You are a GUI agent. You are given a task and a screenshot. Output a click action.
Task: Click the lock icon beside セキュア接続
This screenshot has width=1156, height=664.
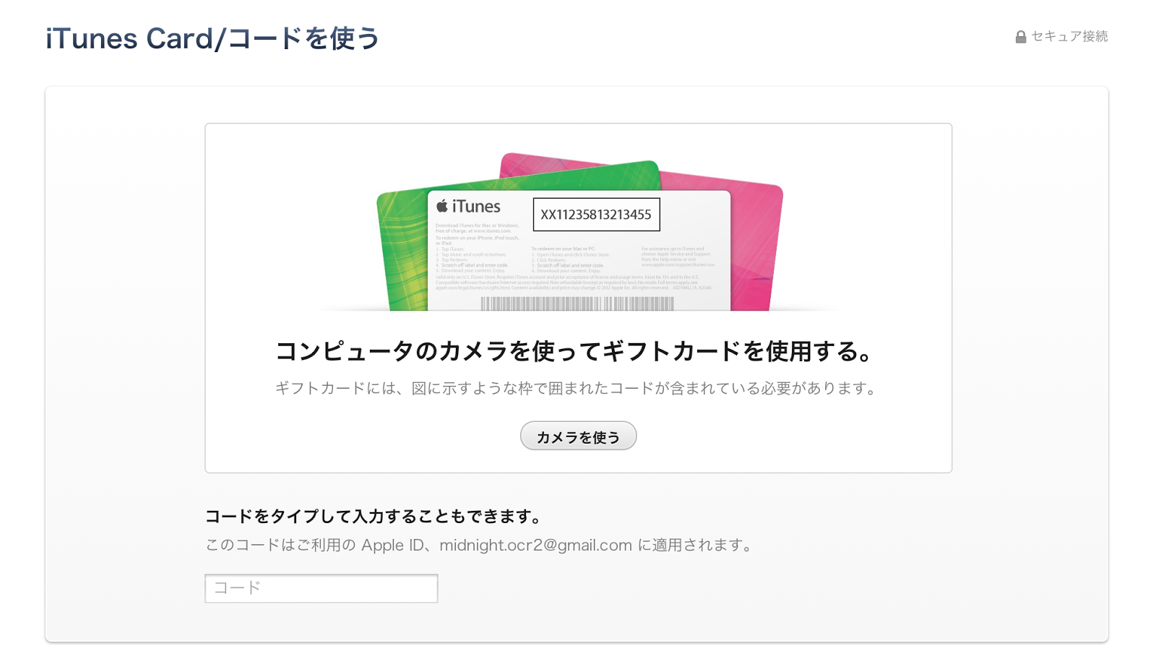1020,37
